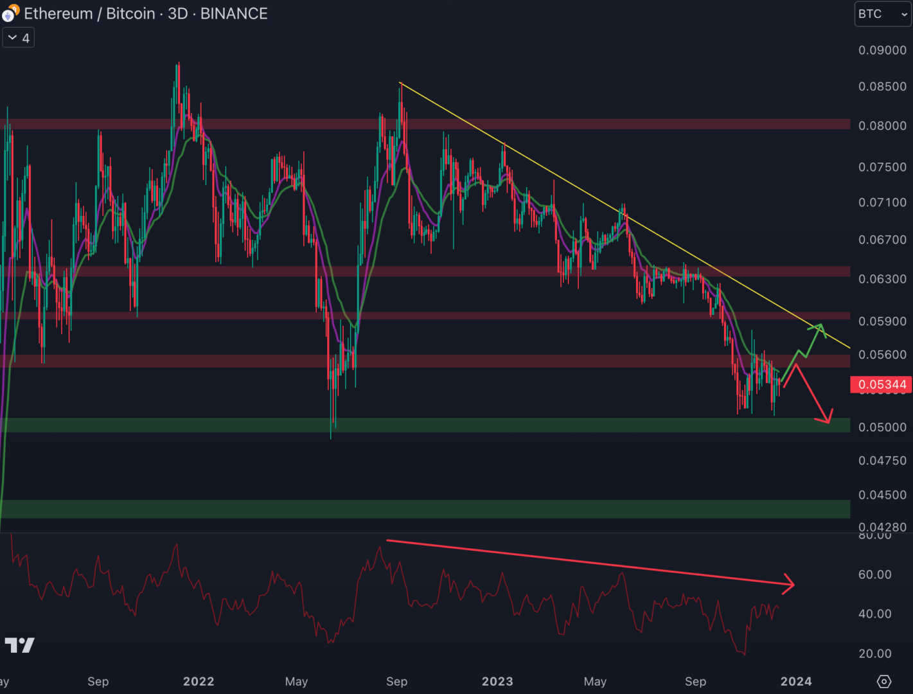Click the current price label 0.05344
Image resolution: width=913 pixels, height=694 pixels.
(x=882, y=384)
